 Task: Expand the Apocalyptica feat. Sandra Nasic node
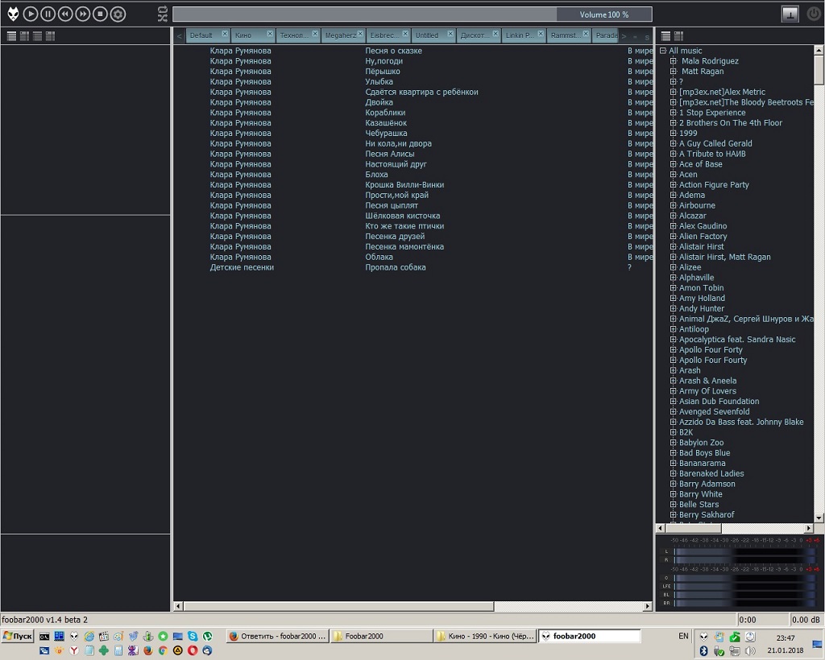(x=674, y=340)
